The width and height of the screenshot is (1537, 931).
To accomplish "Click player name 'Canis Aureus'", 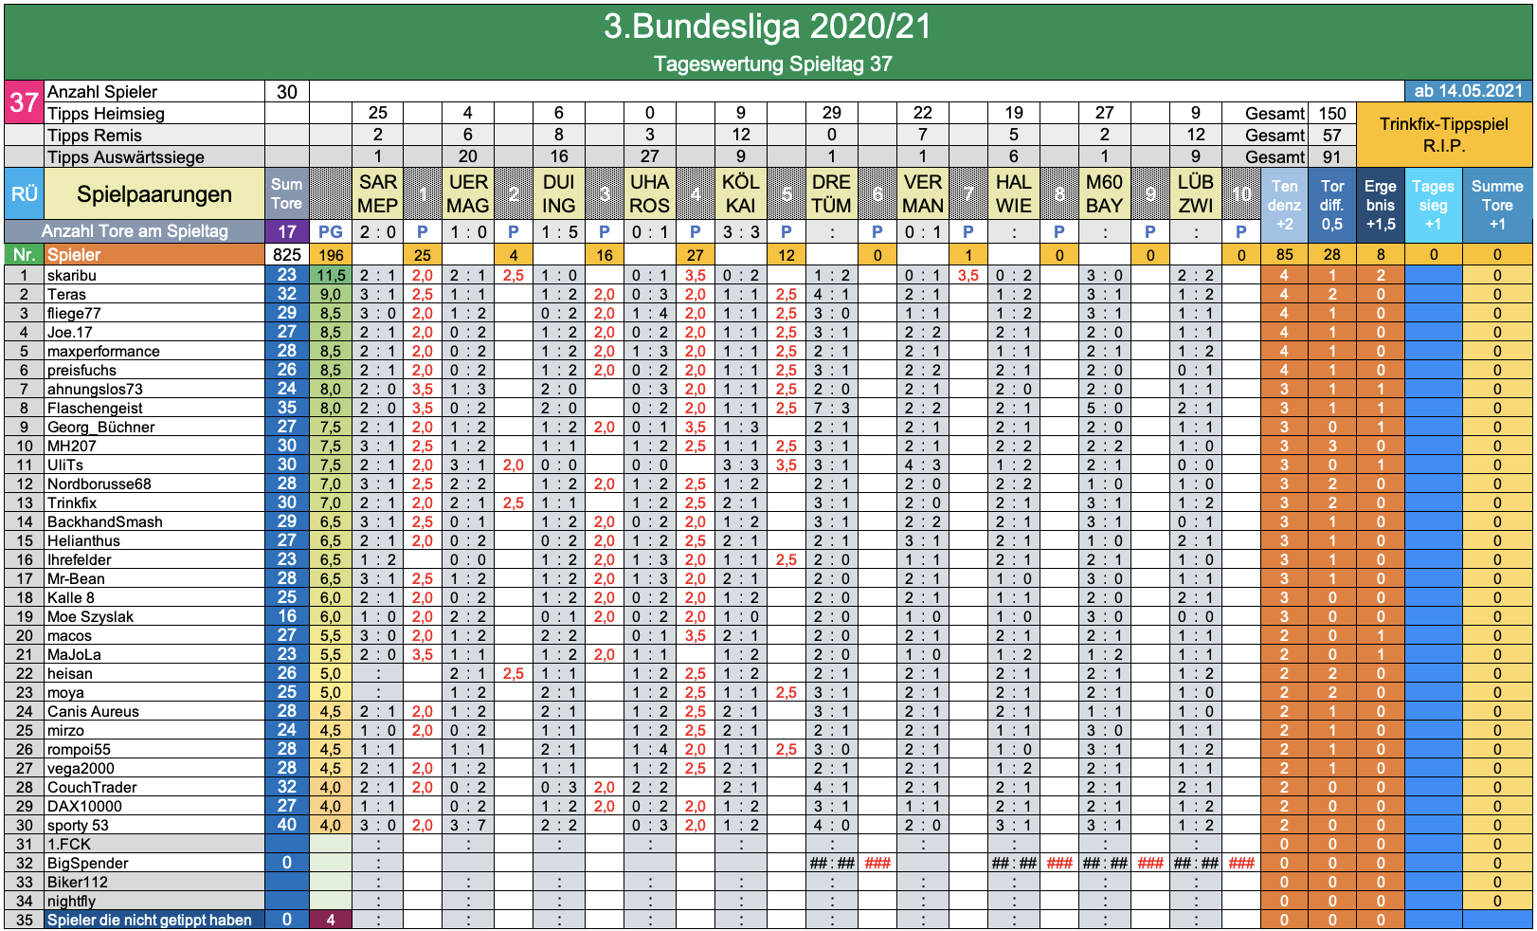I will point(93,711).
